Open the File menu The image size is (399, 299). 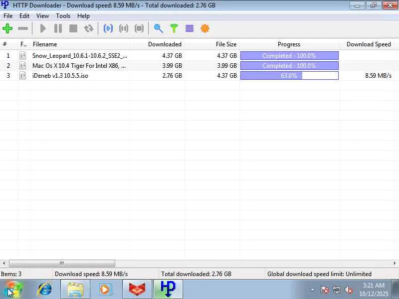[x=8, y=16]
